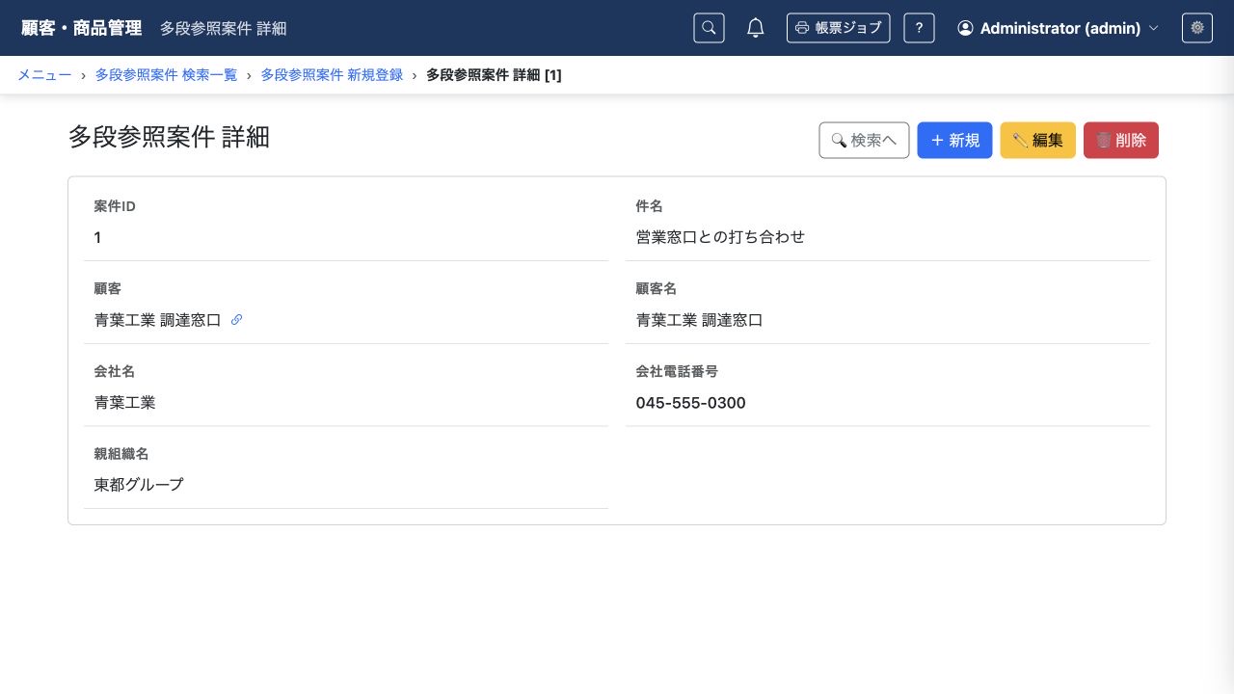The height and width of the screenshot is (694, 1234).
Task: Select the 顧客名 value 青葉工業 調達窓口
Action: pos(699,320)
